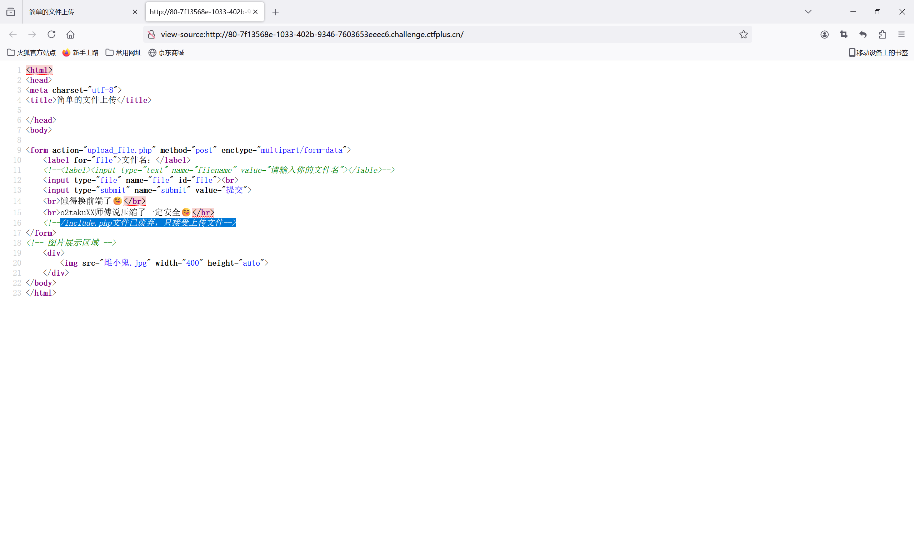Click the 懒得换前端了 source line

[x=94, y=201]
